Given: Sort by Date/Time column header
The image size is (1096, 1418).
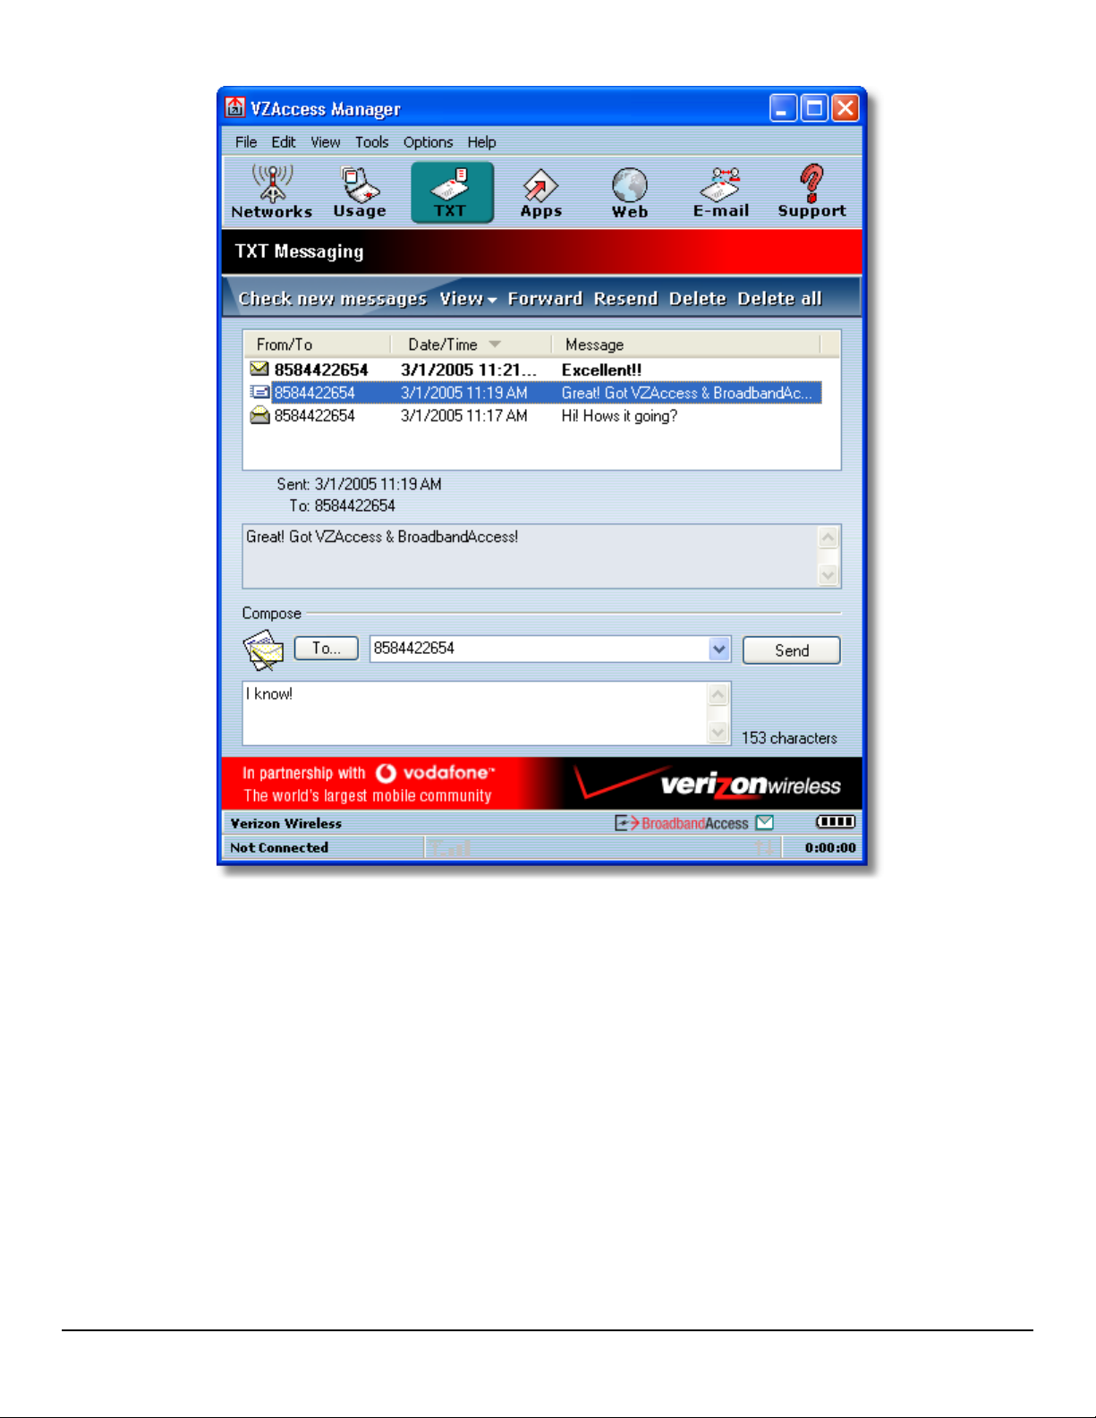Looking at the screenshot, I should tap(471, 344).
